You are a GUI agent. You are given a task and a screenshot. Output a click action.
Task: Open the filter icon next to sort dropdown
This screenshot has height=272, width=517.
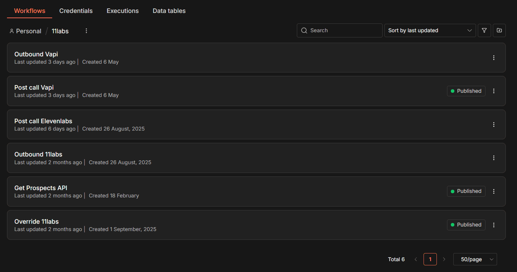click(484, 30)
